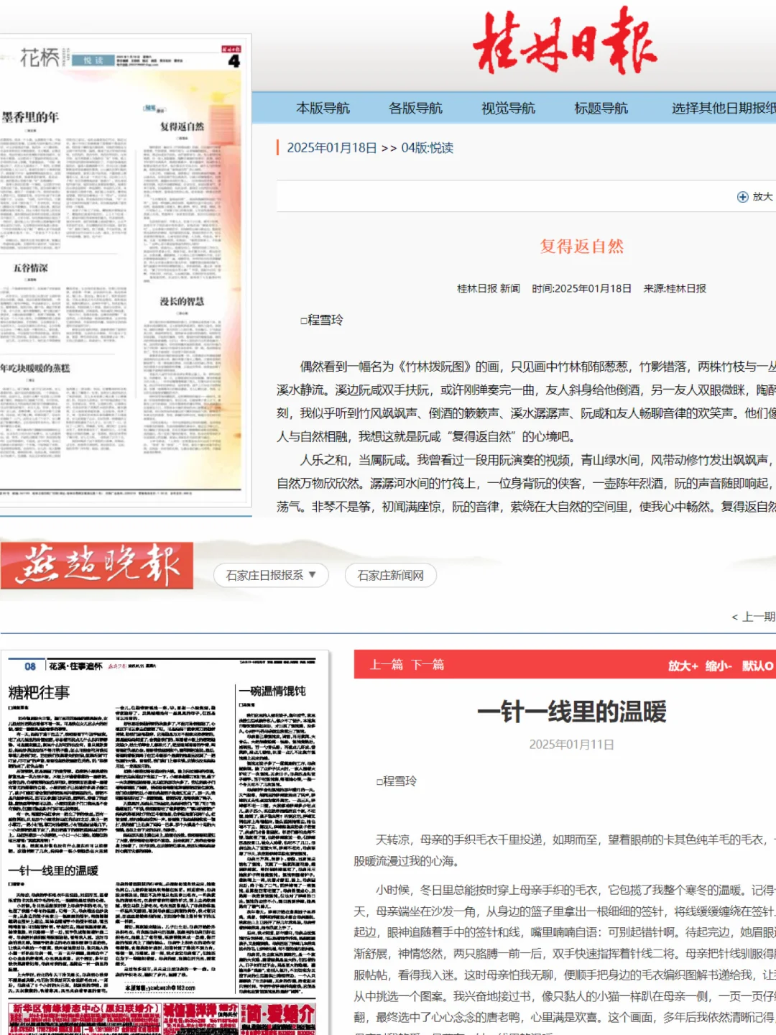Open the 石家庄新闻网 link
Viewport: 776px width, 1035px height.
[x=391, y=575]
